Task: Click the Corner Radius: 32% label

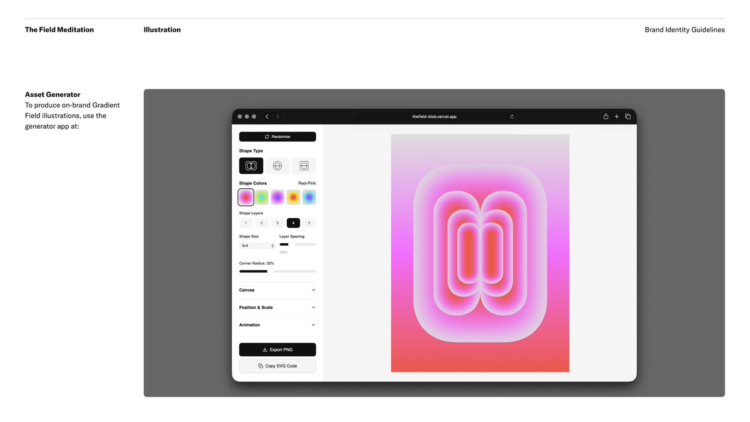Action: 257,263
